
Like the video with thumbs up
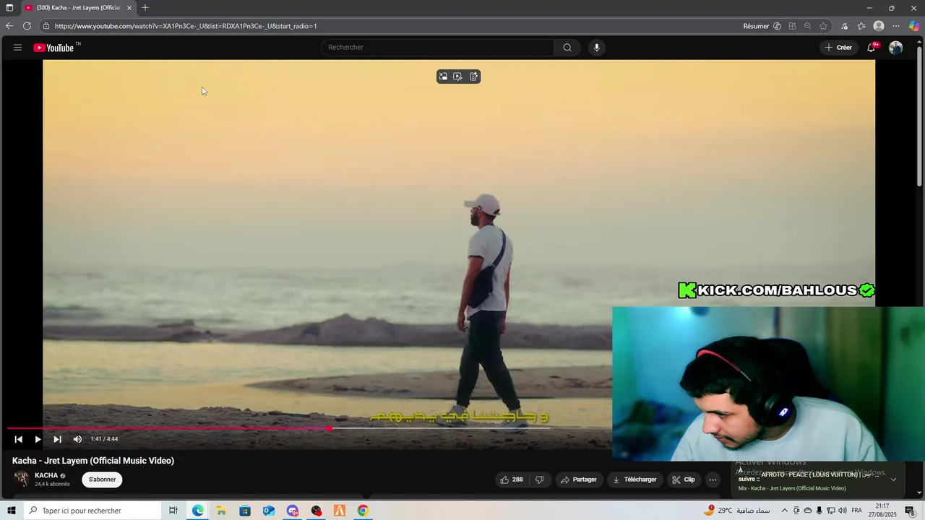tap(511, 480)
